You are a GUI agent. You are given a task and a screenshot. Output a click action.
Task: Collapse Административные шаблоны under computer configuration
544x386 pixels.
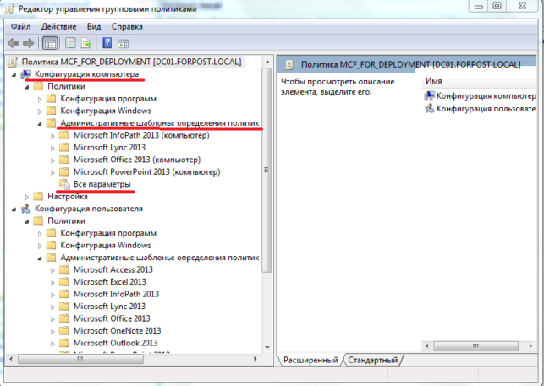pyautogui.click(x=40, y=123)
